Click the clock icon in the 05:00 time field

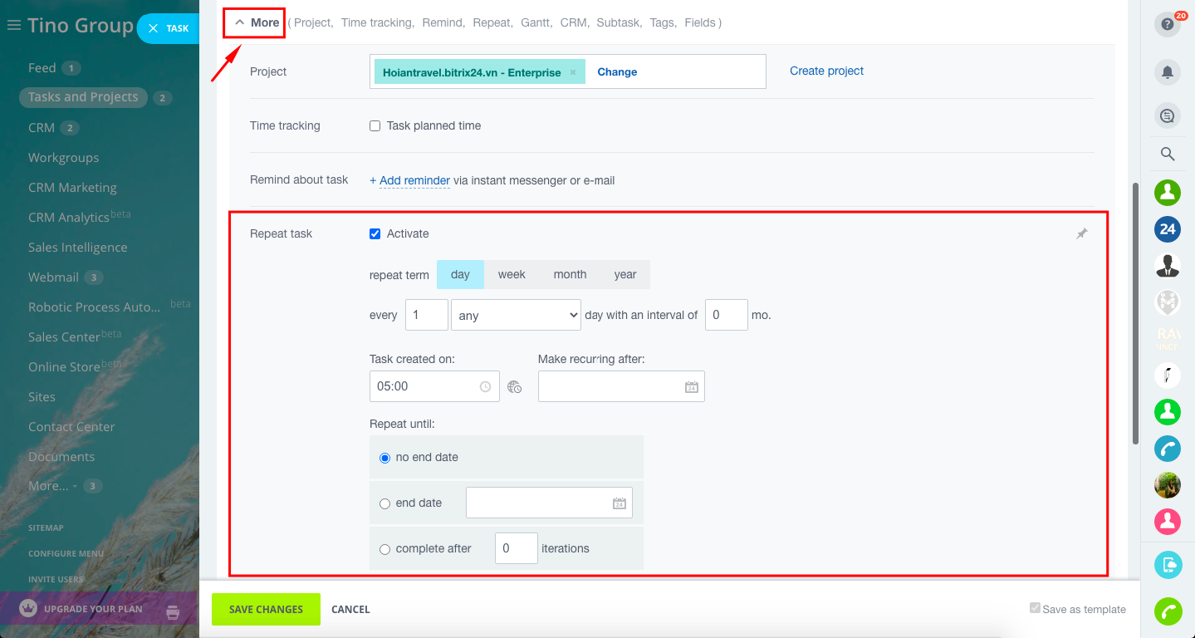pyautogui.click(x=485, y=386)
